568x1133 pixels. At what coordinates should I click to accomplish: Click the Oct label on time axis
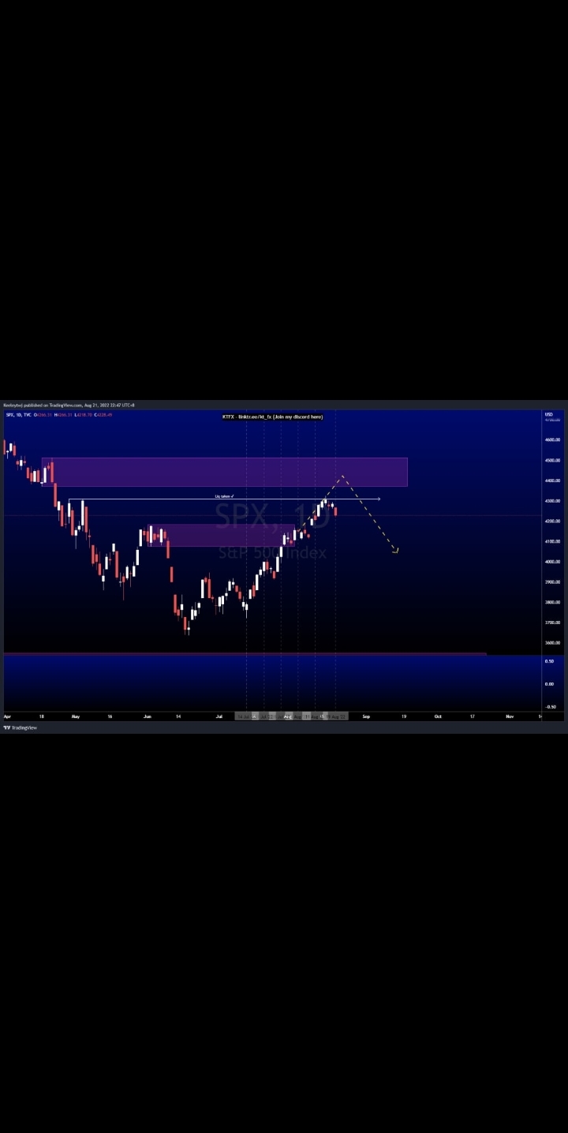pyautogui.click(x=438, y=716)
